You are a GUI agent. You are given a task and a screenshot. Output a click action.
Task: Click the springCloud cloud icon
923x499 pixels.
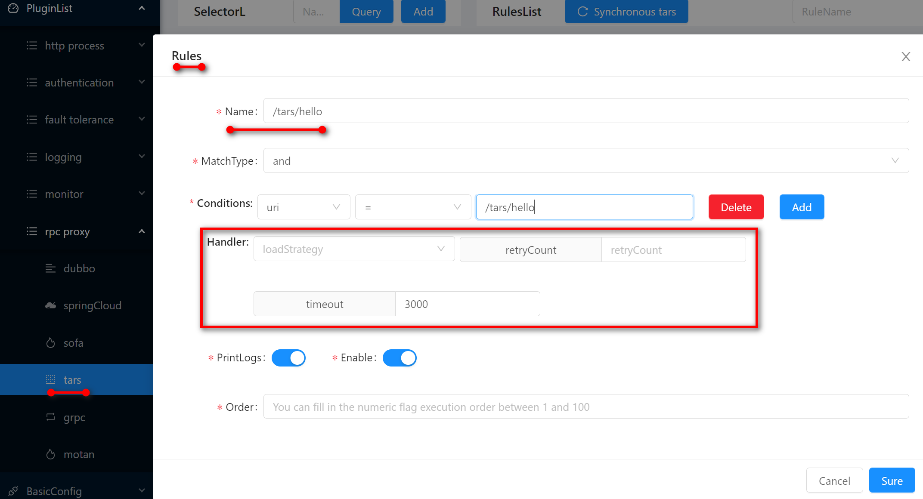(50, 305)
